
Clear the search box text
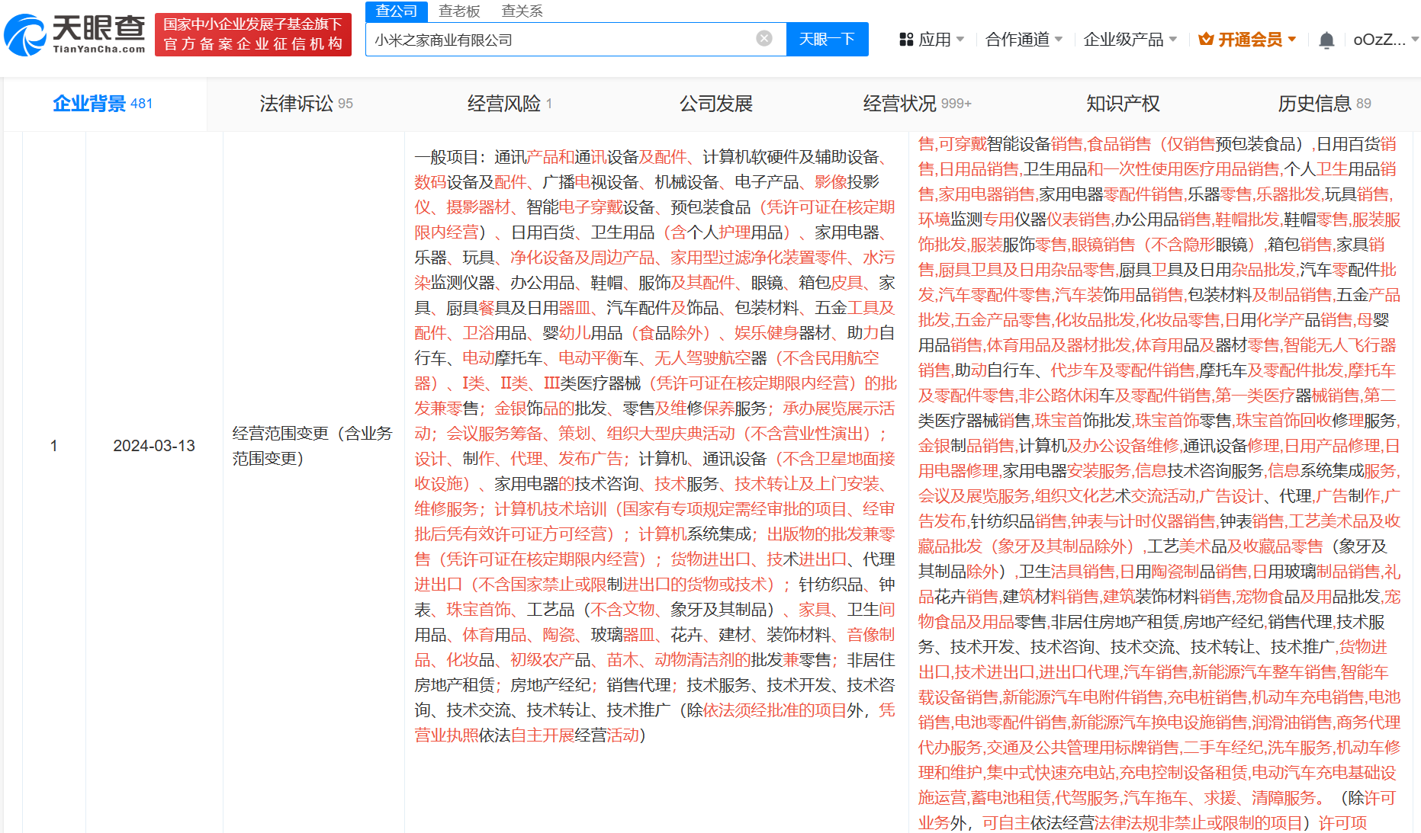tap(764, 39)
